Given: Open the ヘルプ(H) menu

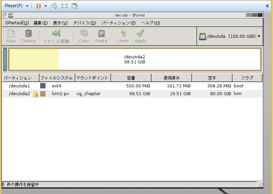Looking at the screenshot, I should [x=151, y=23].
